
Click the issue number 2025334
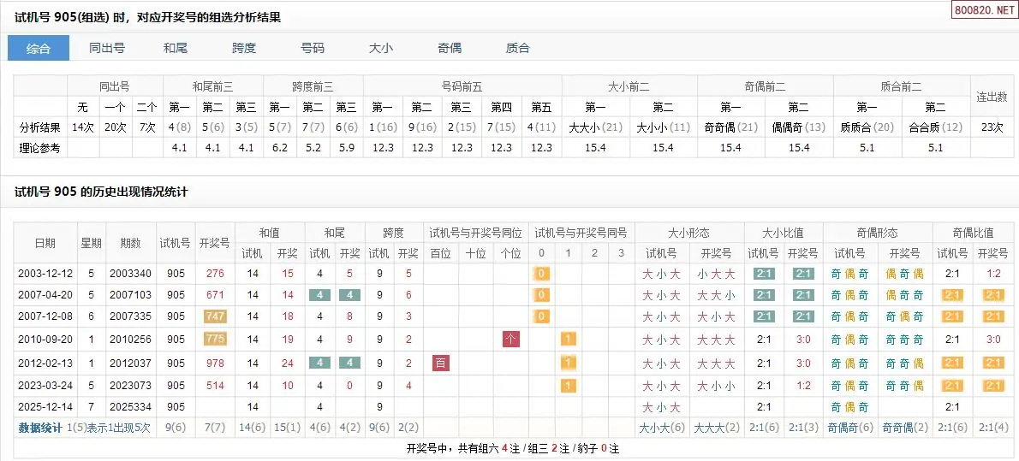[130, 407]
